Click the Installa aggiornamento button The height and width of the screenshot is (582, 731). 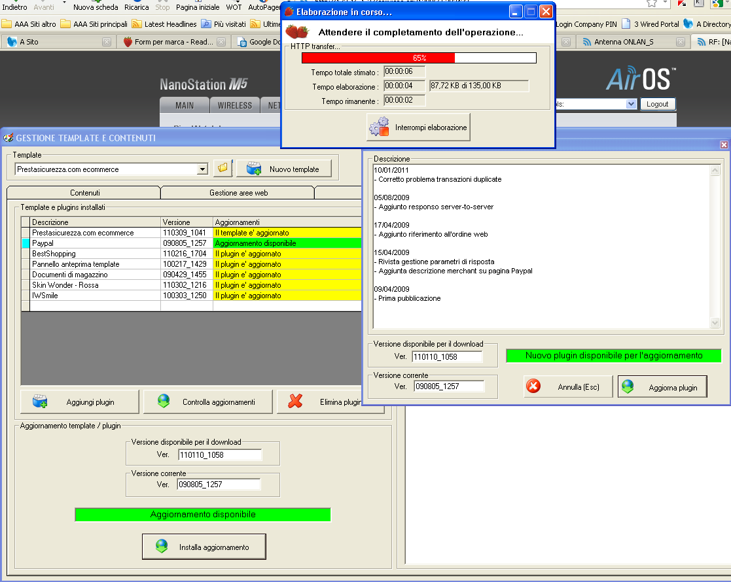[x=204, y=547]
